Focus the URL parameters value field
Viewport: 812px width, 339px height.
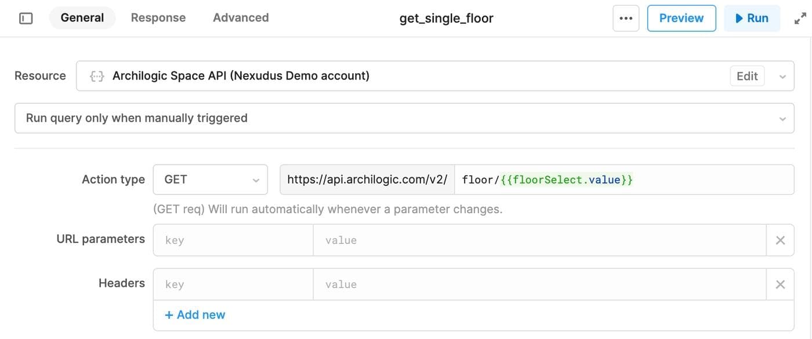coord(539,240)
